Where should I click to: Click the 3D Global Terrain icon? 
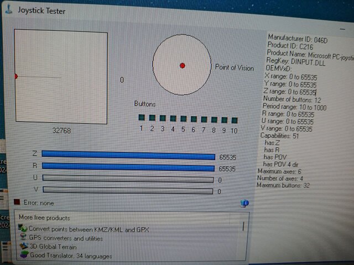(23, 246)
